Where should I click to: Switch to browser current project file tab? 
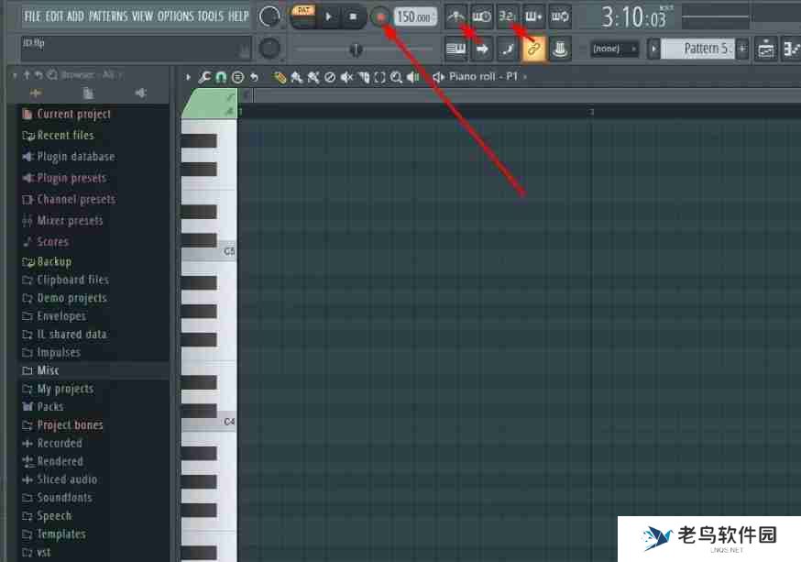88,93
